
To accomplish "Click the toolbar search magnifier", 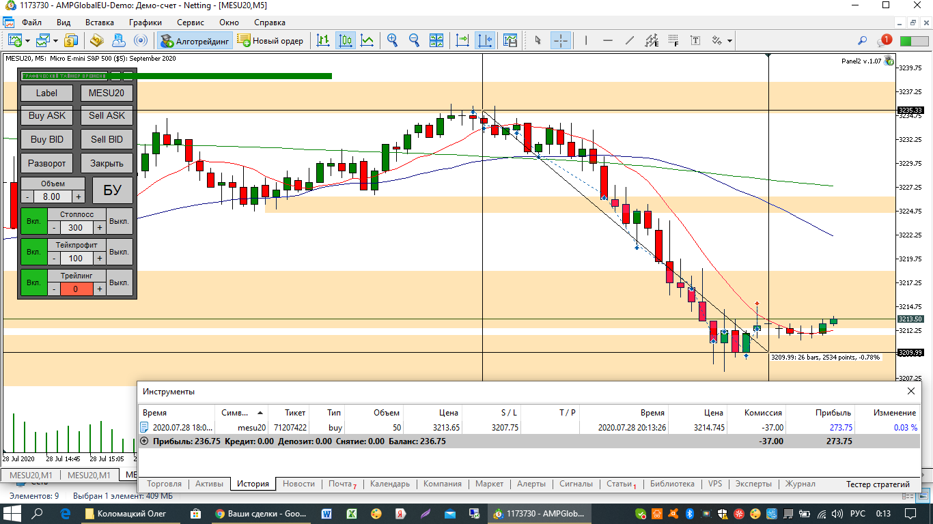I will (863, 41).
